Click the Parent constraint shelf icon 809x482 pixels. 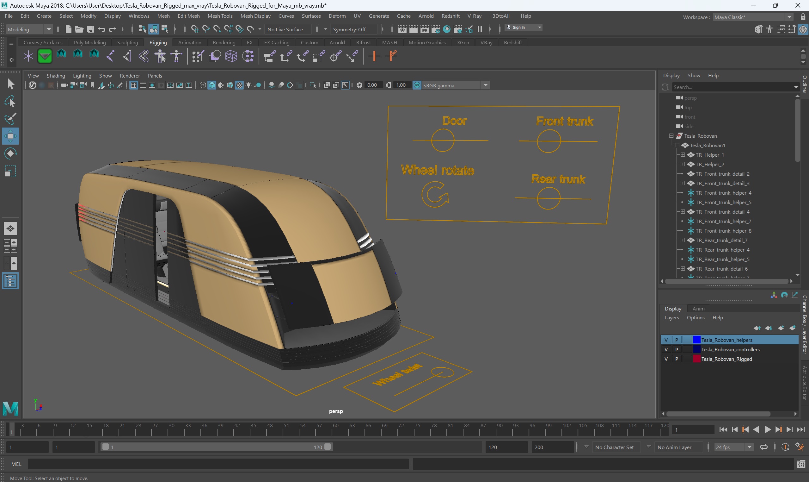pyautogui.click(x=269, y=56)
